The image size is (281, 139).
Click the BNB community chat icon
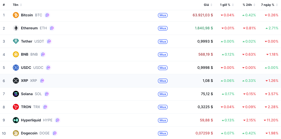point(43,54)
